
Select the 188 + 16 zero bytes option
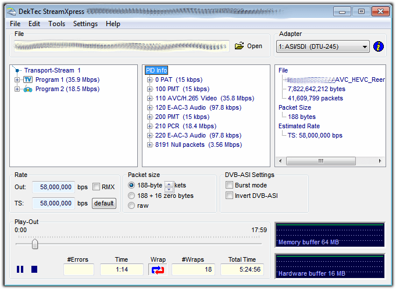pos(131,196)
